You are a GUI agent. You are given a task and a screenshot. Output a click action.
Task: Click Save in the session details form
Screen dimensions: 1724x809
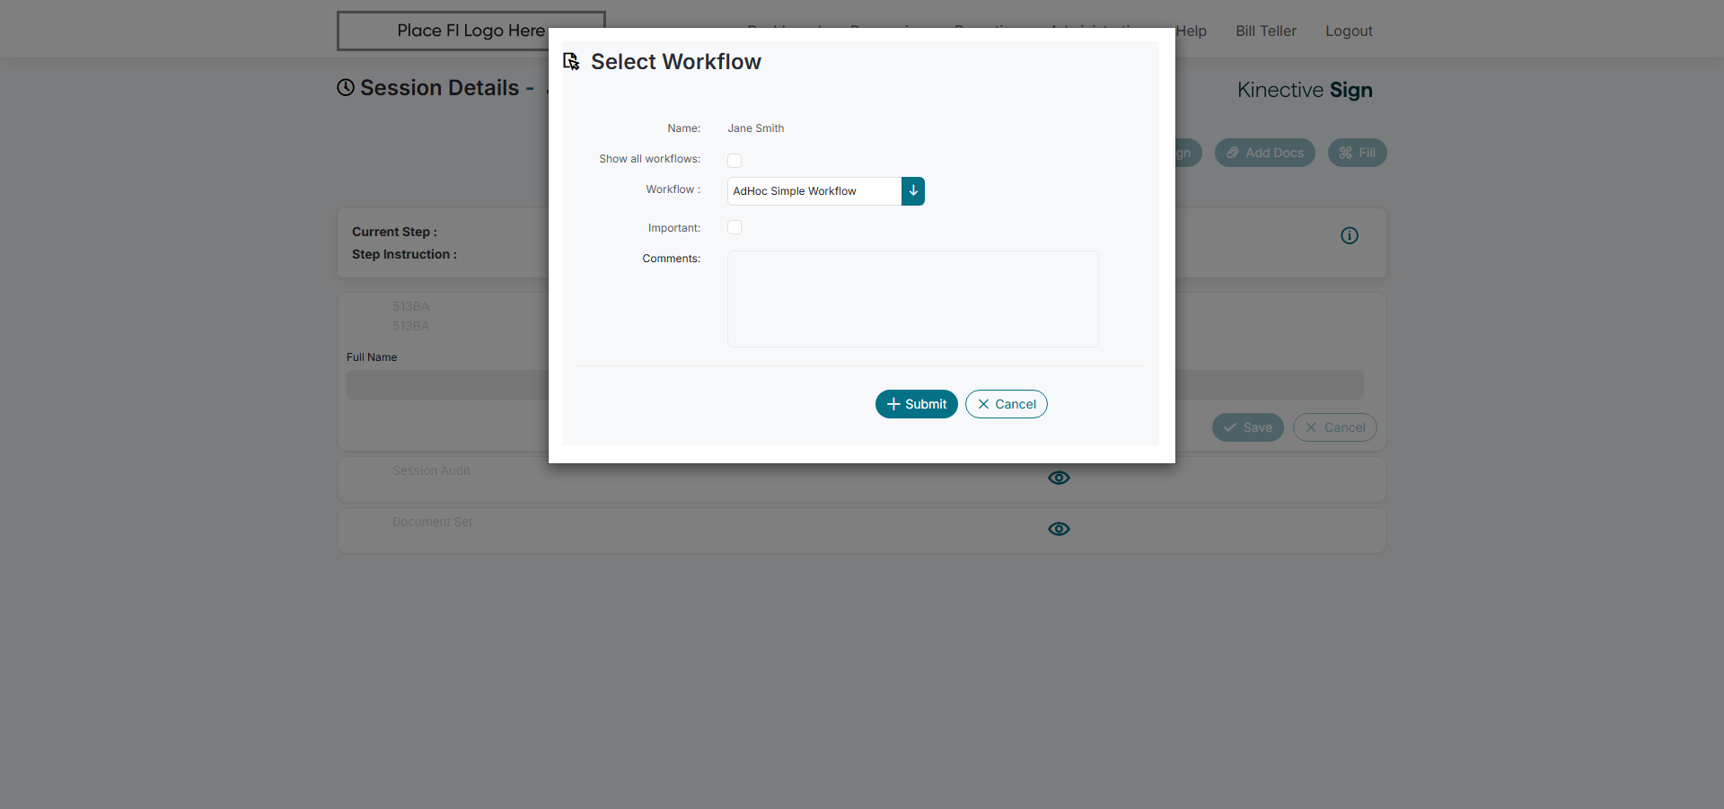pyautogui.click(x=1248, y=427)
